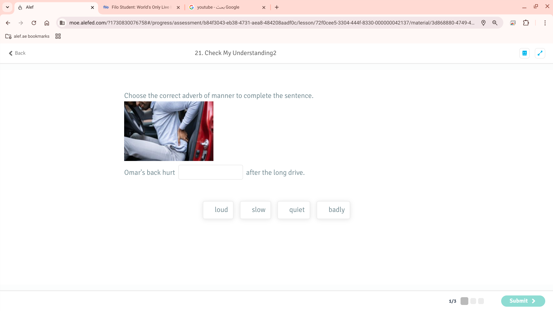The width and height of the screenshot is (553, 311).
Task: Switch to Filo Student tab
Action: point(141,7)
